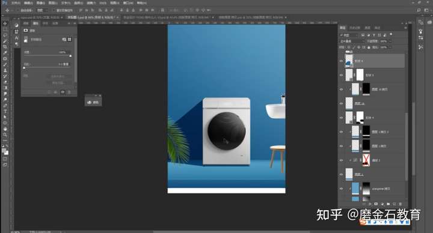Open the blend mode dropdown in Layers panel
This screenshot has height=233, width=433.
(x=352, y=41)
